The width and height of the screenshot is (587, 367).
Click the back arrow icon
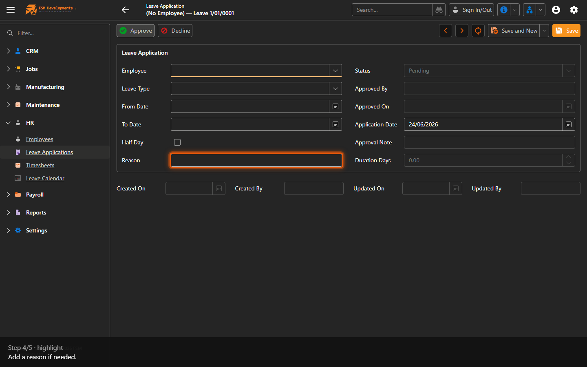126,10
